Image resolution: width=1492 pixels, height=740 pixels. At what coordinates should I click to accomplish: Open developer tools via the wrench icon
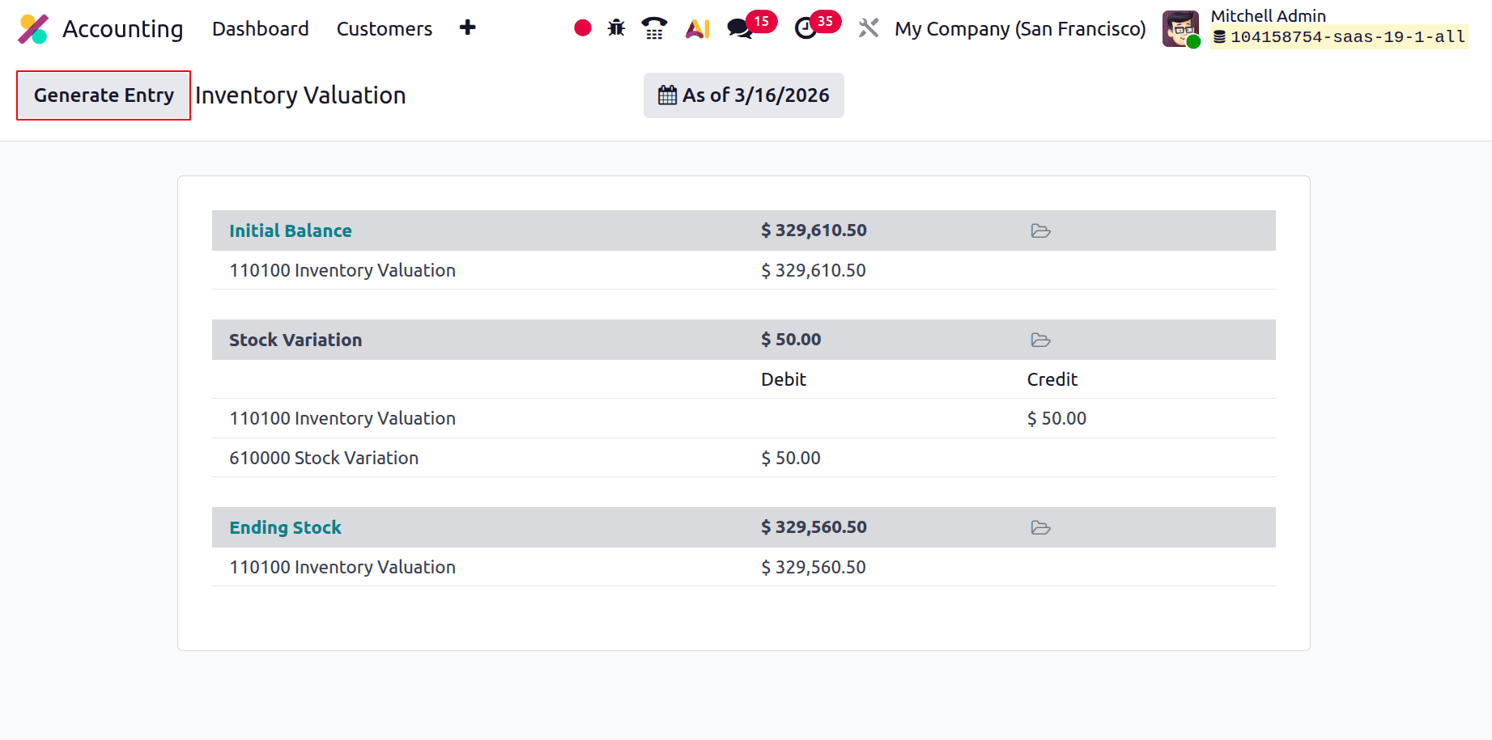tap(868, 27)
